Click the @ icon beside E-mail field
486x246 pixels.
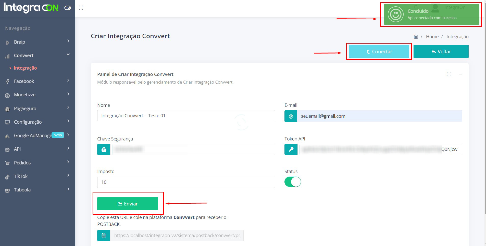pos(291,116)
